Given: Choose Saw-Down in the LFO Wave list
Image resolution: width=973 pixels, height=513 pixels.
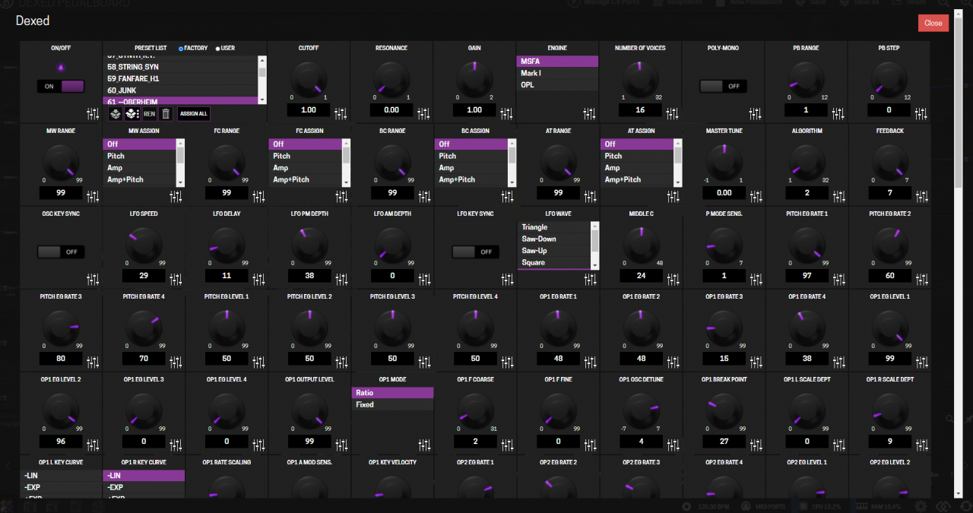Looking at the screenshot, I should (x=553, y=239).
